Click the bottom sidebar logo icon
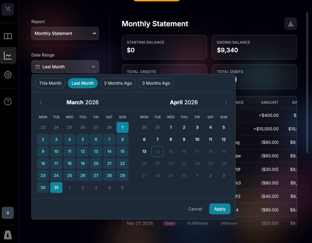 pos(8,234)
